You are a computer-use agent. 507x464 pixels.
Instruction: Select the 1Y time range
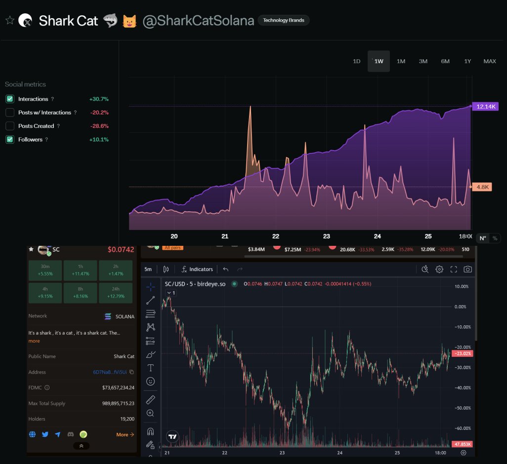coord(467,61)
